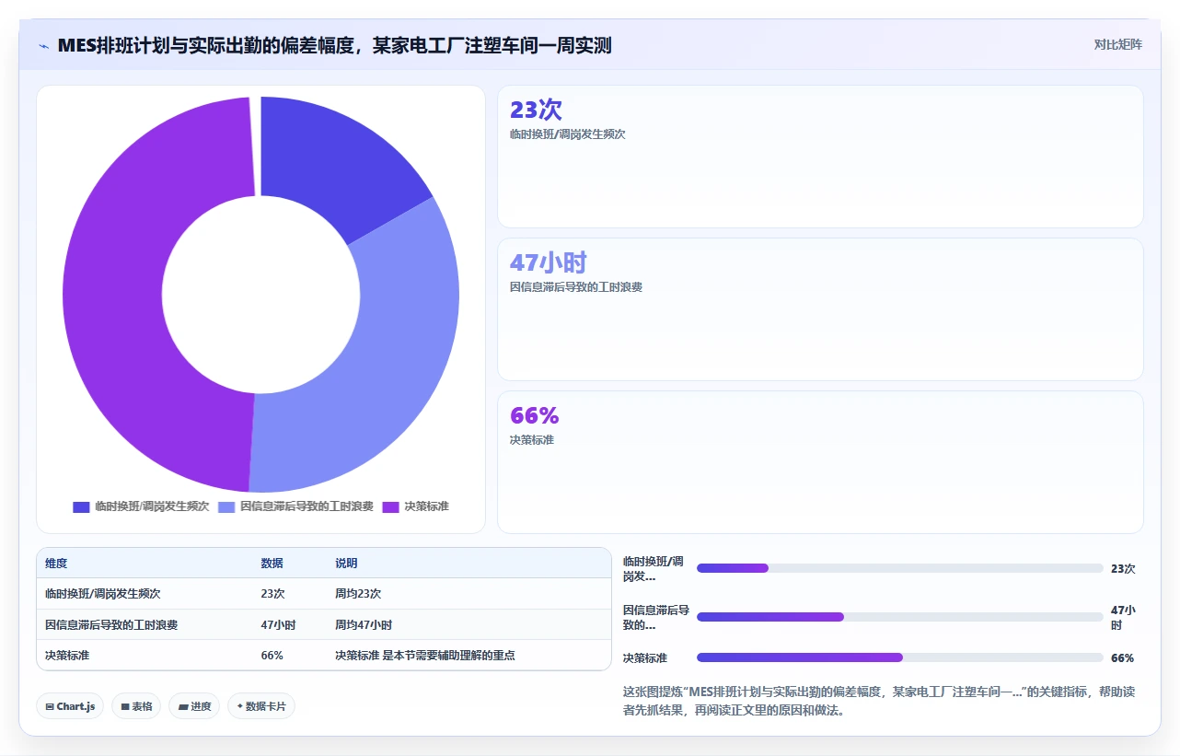Click the 临时换班/调岗发生频次 card caption
Viewport: 1180px width, 756px height.
[x=568, y=134]
